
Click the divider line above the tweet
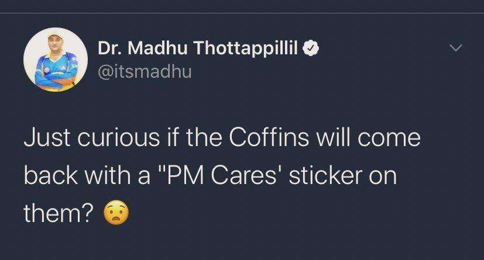242,13
